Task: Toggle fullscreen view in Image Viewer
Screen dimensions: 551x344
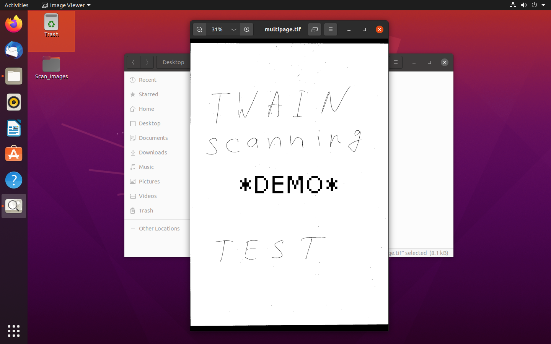Action: pyautogui.click(x=315, y=29)
